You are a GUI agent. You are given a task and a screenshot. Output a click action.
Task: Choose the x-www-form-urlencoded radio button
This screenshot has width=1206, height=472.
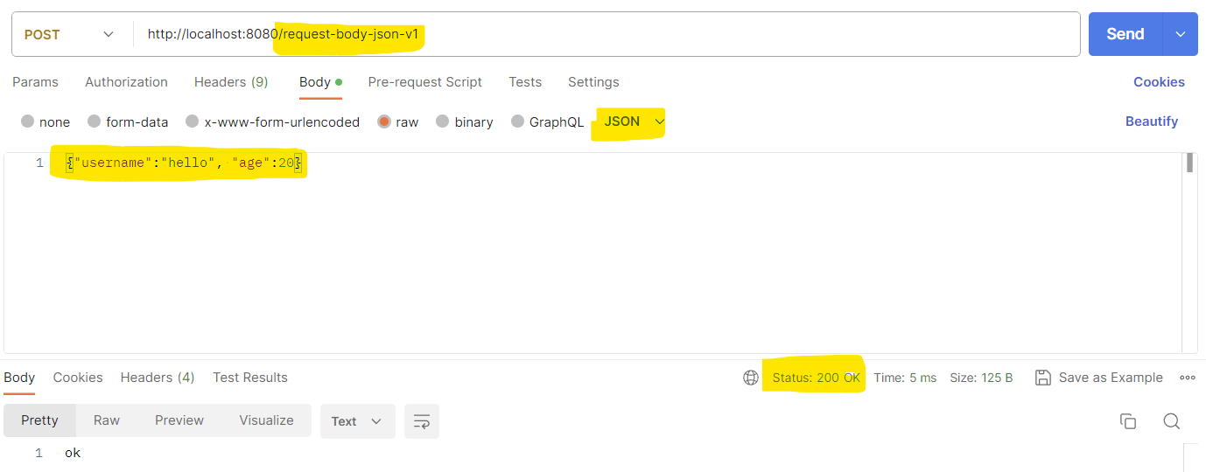[x=193, y=121]
